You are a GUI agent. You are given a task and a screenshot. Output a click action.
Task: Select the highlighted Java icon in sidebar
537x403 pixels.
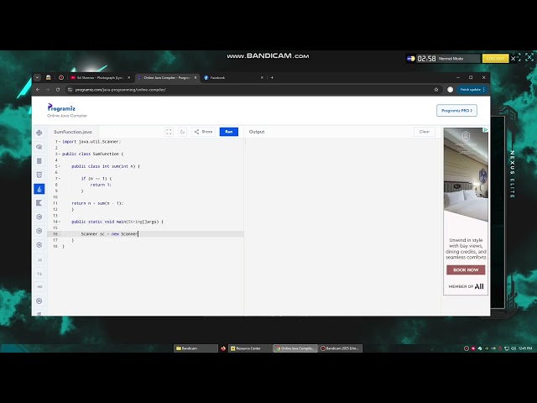(x=39, y=189)
